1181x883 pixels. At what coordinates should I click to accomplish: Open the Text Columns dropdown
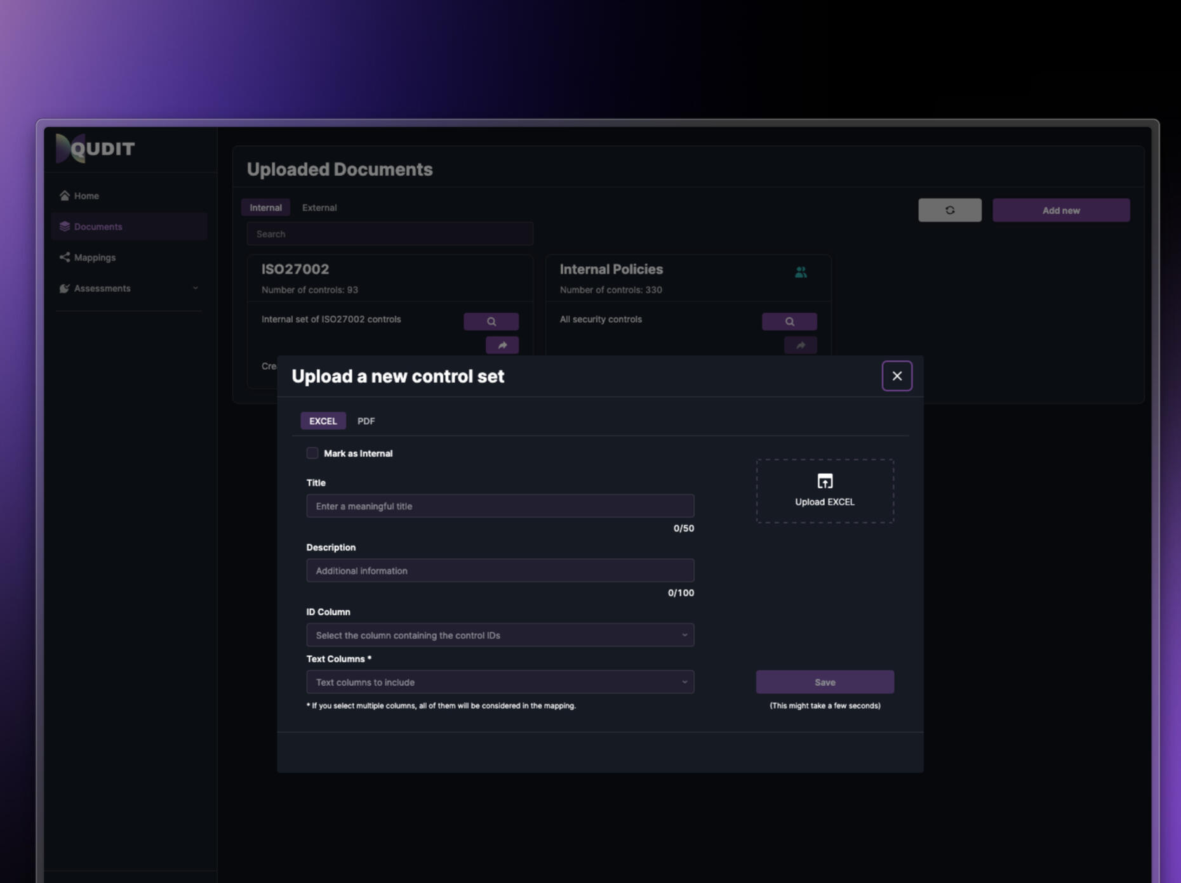point(500,682)
